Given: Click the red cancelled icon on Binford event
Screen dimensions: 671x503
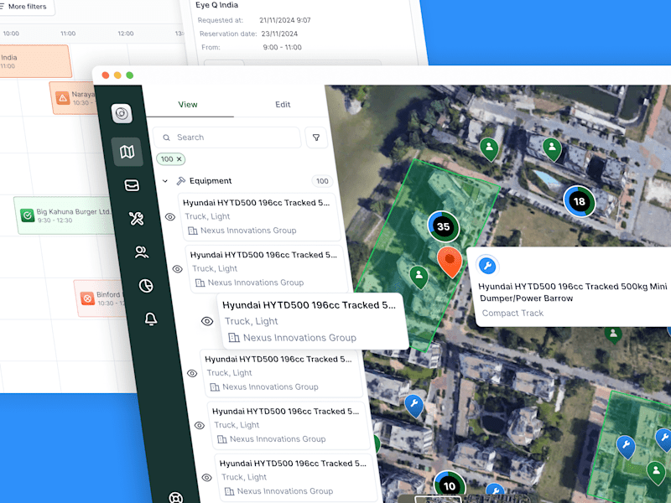Looking at the screenshot, I should (87, 298).
